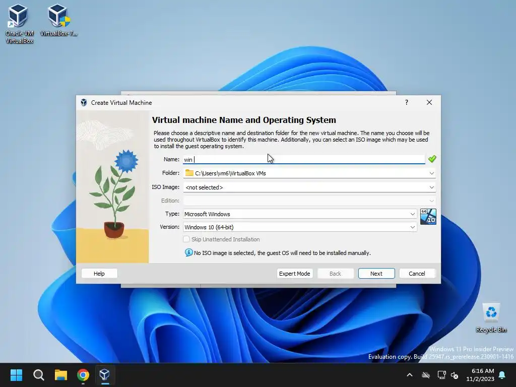Open the notification bell icon

(x=502, y=375)
